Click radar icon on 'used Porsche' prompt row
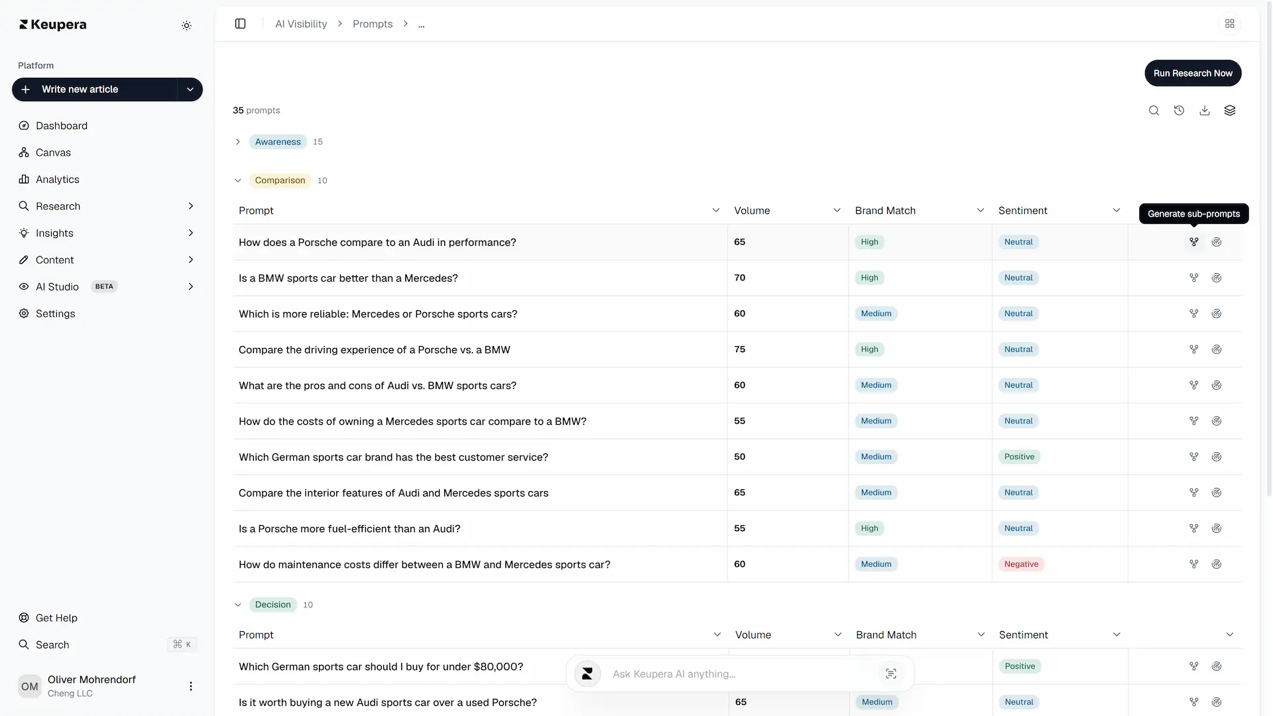 coord(1217,702)
